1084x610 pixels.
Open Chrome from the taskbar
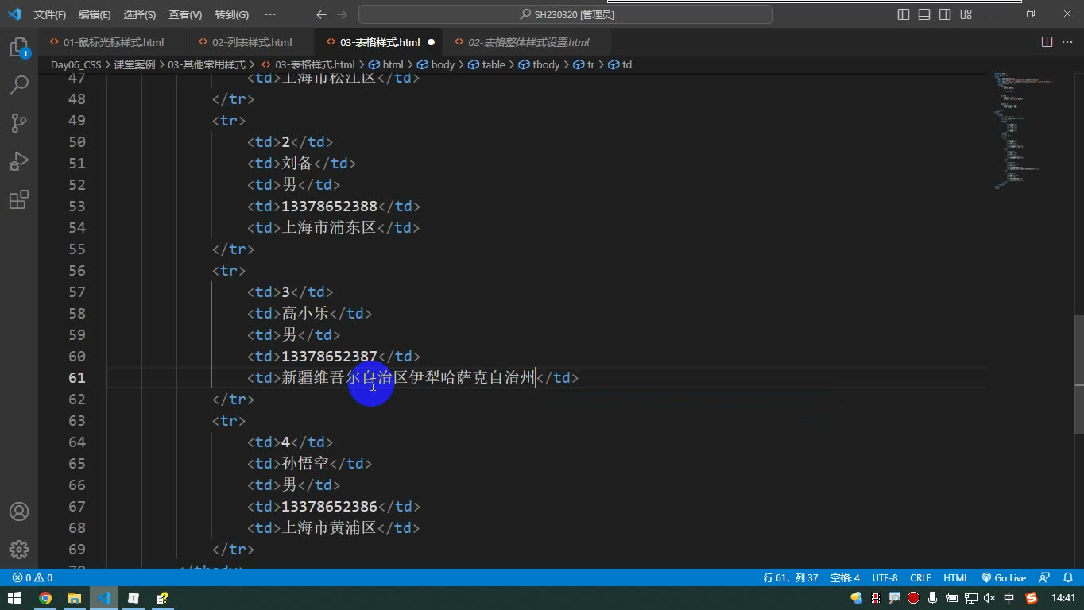pos(45,598)
